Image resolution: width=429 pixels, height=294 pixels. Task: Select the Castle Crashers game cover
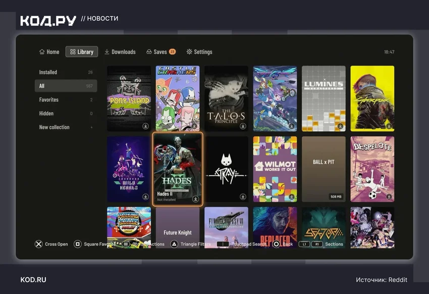pos(178,99)
